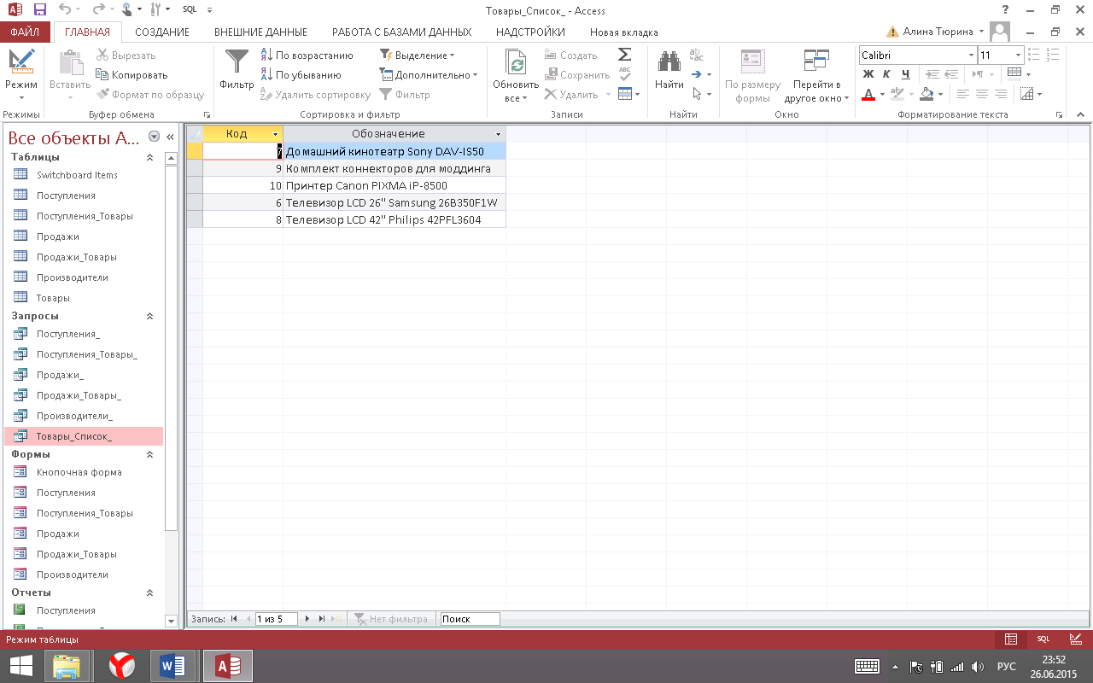Click the current record number field

[276, 619]
